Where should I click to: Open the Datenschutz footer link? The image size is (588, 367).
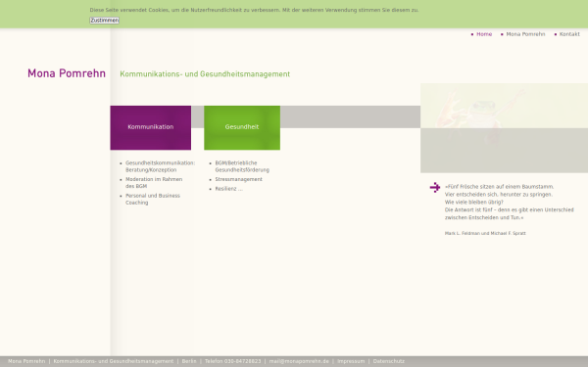click(388, 361)
